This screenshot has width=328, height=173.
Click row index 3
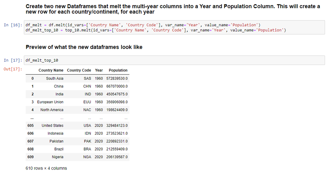tap(32, 102)
